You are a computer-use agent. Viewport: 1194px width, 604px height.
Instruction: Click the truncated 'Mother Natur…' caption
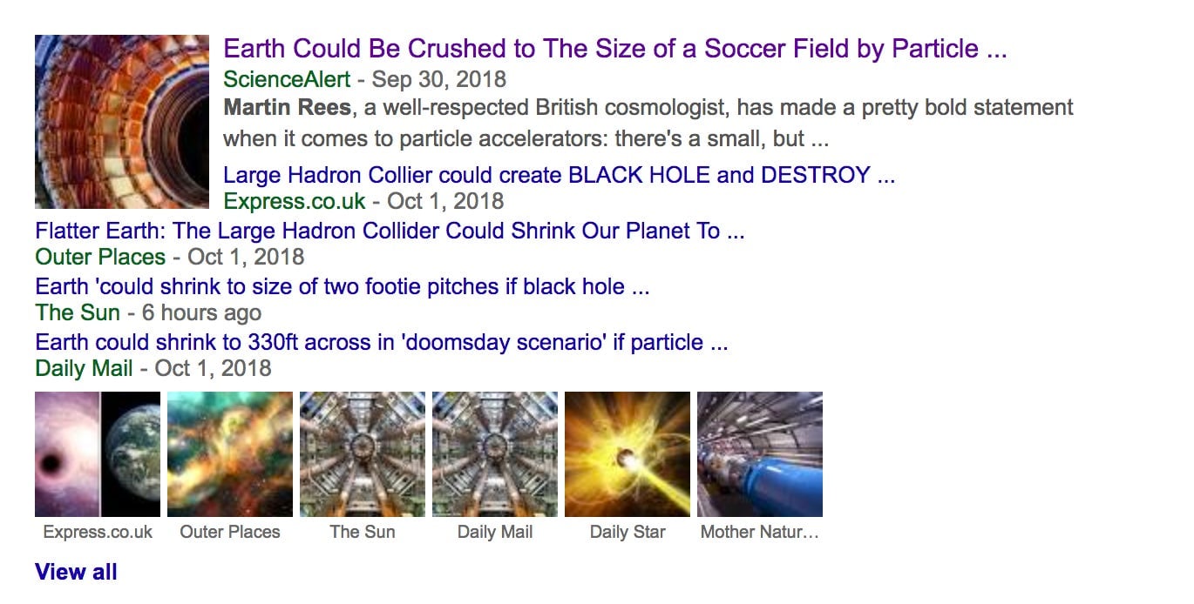760,532
